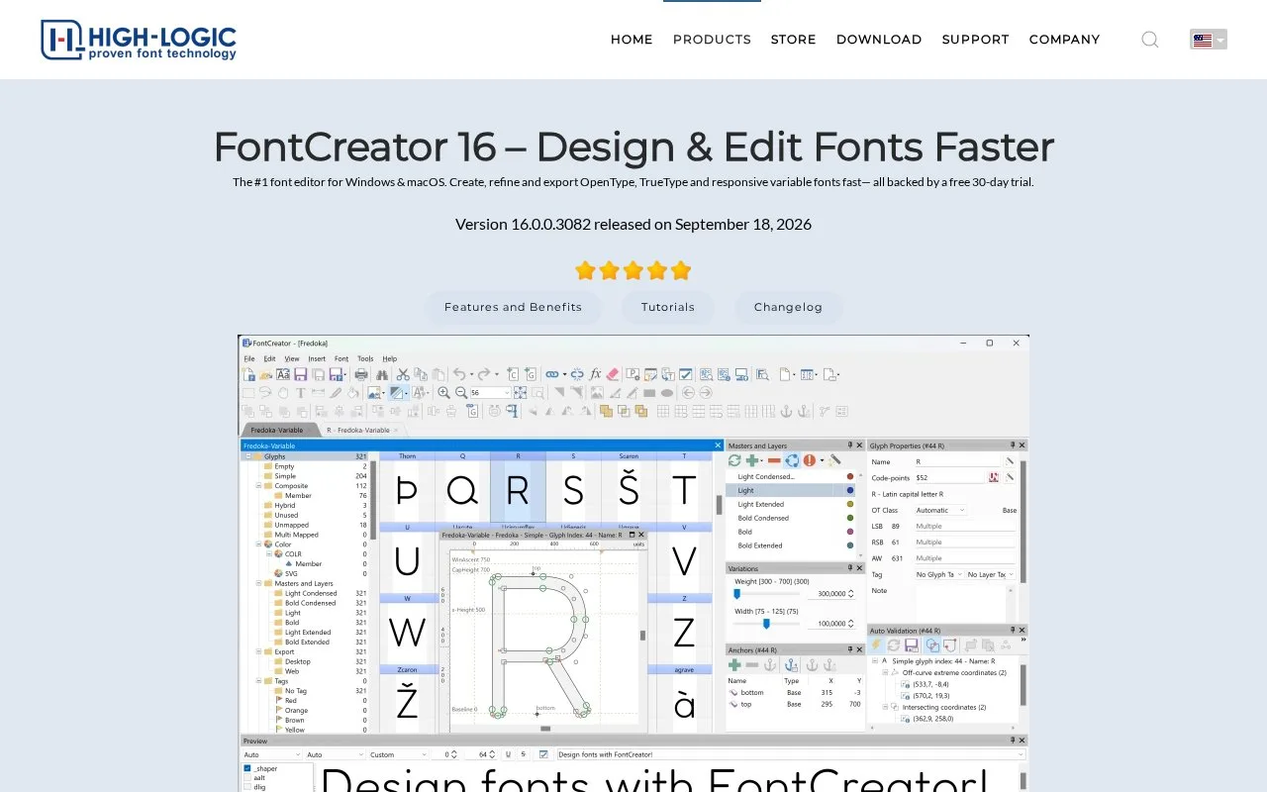The height and width of the screenshot is (792, 1267).
Task: Click the five-star rating
Action: pos(633,270)
